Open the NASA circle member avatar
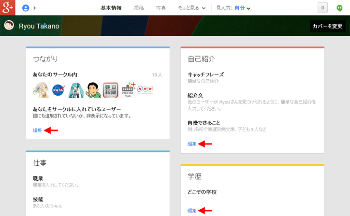350x216 pixels. tap(58, 89)
